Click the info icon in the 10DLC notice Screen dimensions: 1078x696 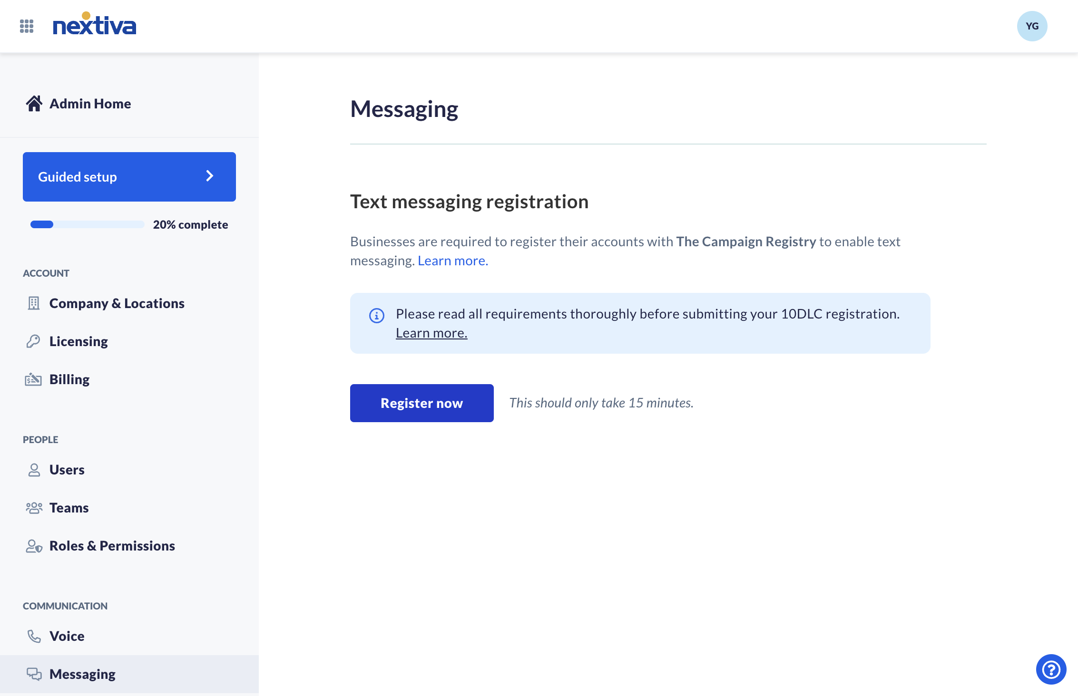(377, 315)
